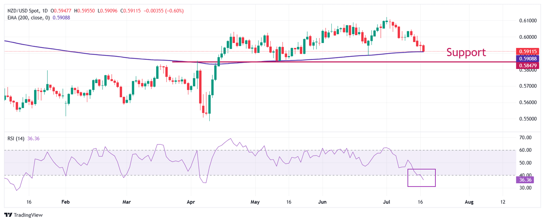The image size is (545, 222).
Task: Click the 70.00 level on RSI scale
Action: (525, 137)
